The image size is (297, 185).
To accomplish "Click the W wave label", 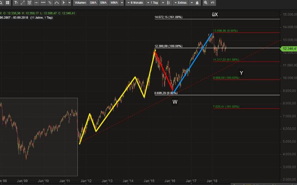I will click(x=175, y=102).
